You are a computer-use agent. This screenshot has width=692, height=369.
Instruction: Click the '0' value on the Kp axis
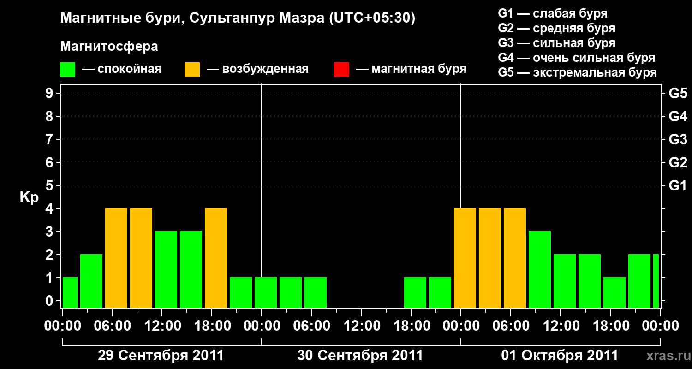point(50,301)
